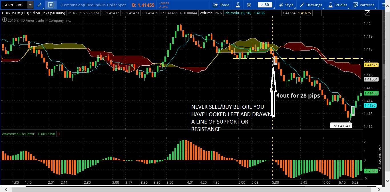Click the horizontal scrollbar right arrow
390x192 pixels.
coord(379,189)
